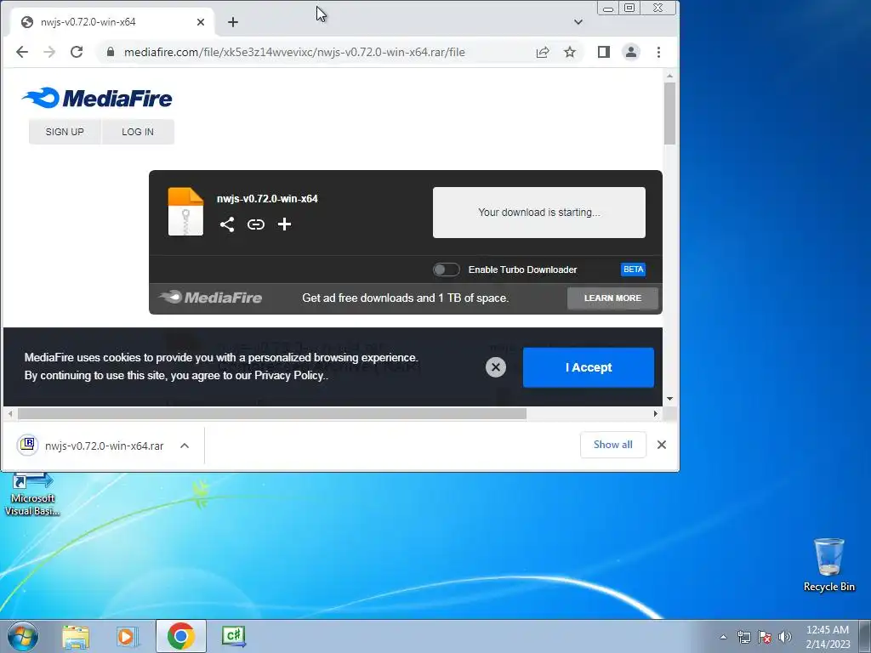Open Windows Media Player from taskbar
The height and width of the screenshot is (653, 871).
point(128,636)
